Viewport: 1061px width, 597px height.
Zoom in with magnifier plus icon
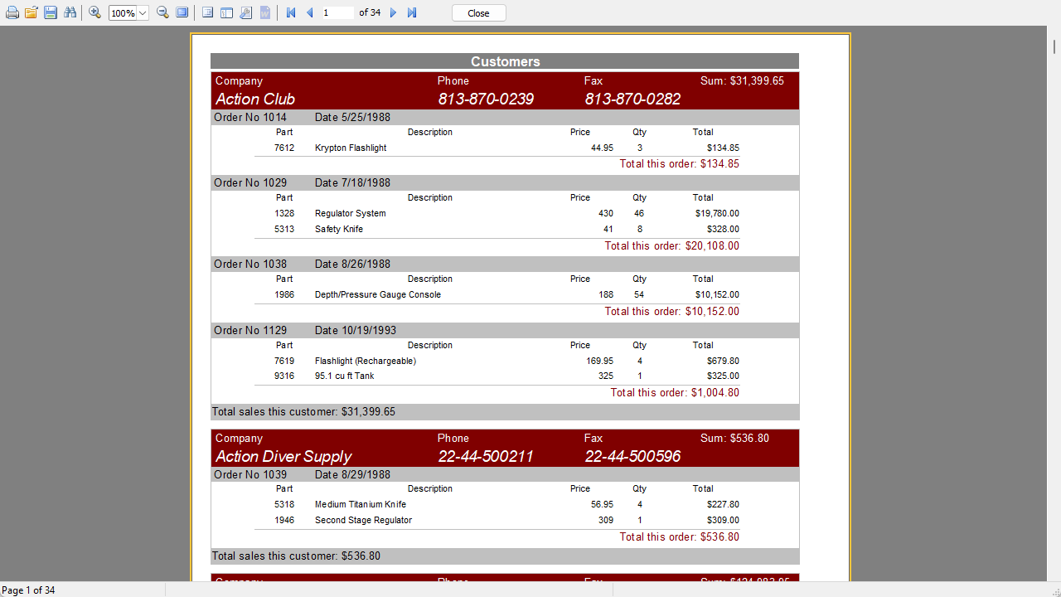[x=95, y=12]
